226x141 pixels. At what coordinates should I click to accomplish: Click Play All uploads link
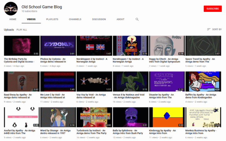22,30
